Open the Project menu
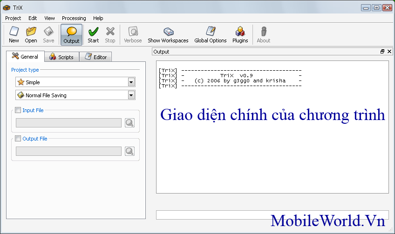Screen dimensions: 395x234 (13, 18)
